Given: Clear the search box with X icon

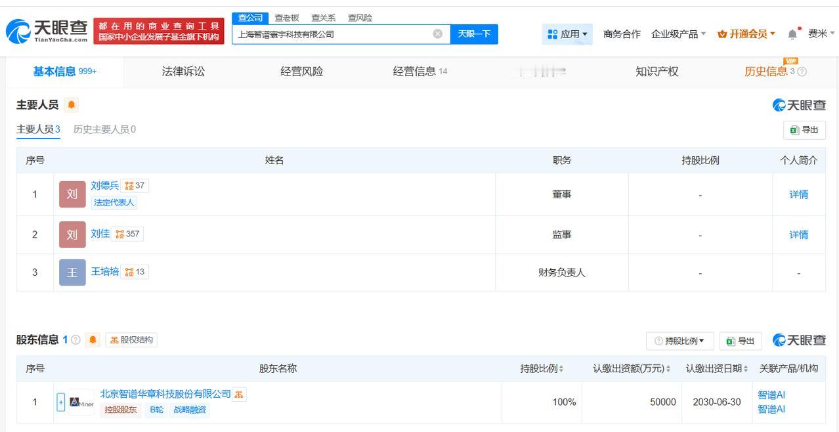Looking at the screenshot, I should click(x=437, y=34).
